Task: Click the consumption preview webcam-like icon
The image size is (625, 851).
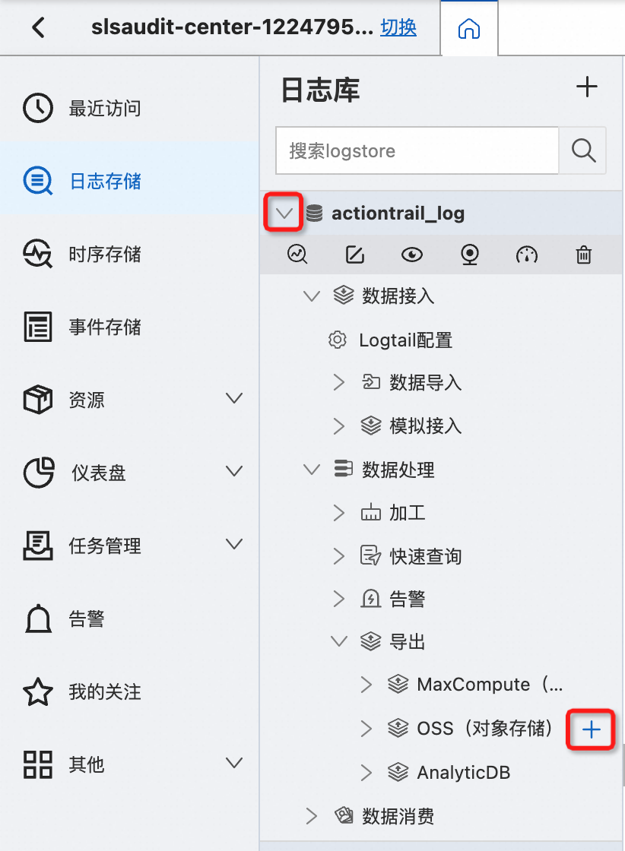Action: (470, 254)
